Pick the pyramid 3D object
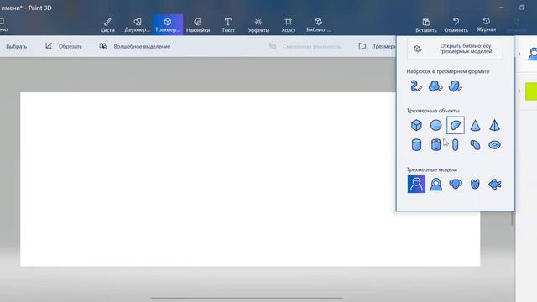Screen dimensions: 537x302 tap(494, 125)
